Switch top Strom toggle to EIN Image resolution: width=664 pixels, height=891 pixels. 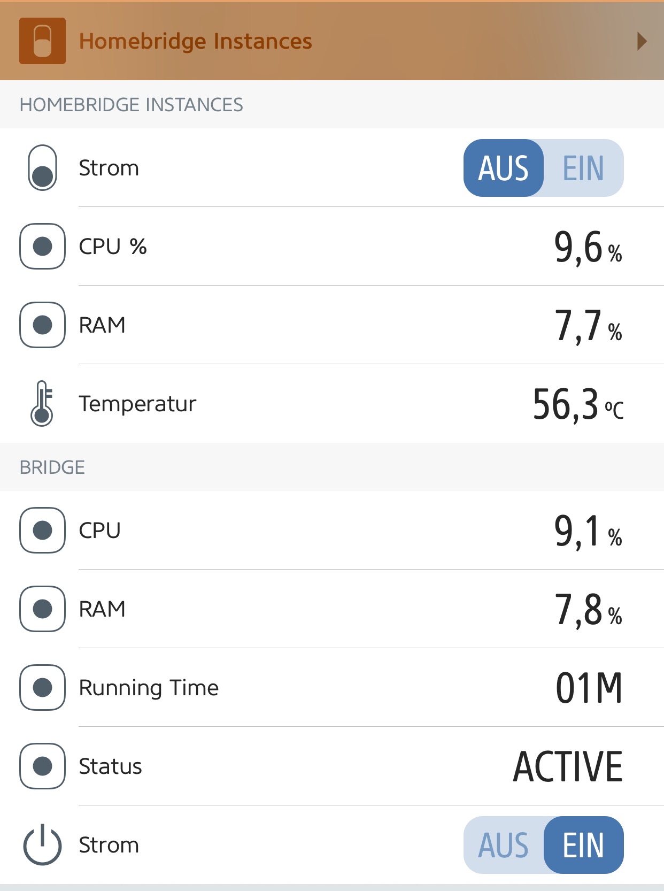click(583, 168)
